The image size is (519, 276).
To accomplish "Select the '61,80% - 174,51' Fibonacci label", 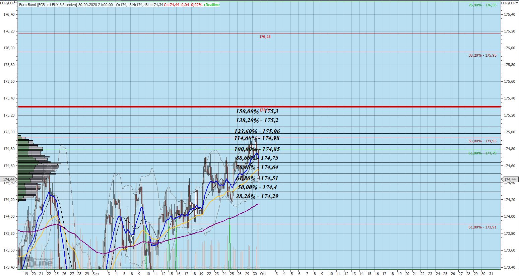I will (257, 178).
